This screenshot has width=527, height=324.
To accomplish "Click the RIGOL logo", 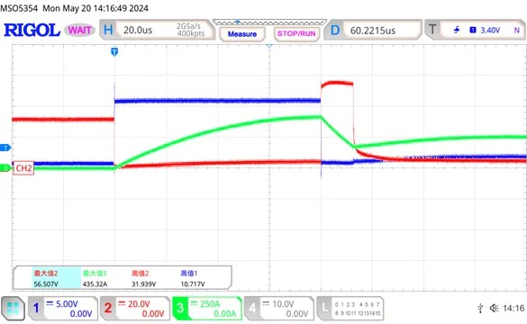I will pyautogui.click(x=32, y=31).
